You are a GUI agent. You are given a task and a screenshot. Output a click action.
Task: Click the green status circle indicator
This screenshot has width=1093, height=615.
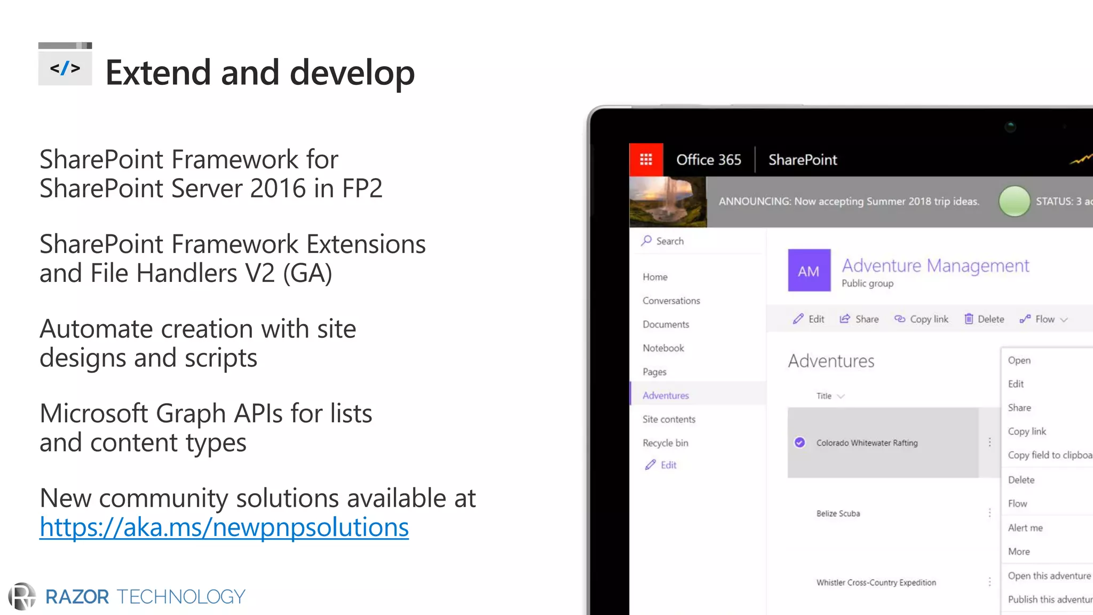coord(1014,201)
